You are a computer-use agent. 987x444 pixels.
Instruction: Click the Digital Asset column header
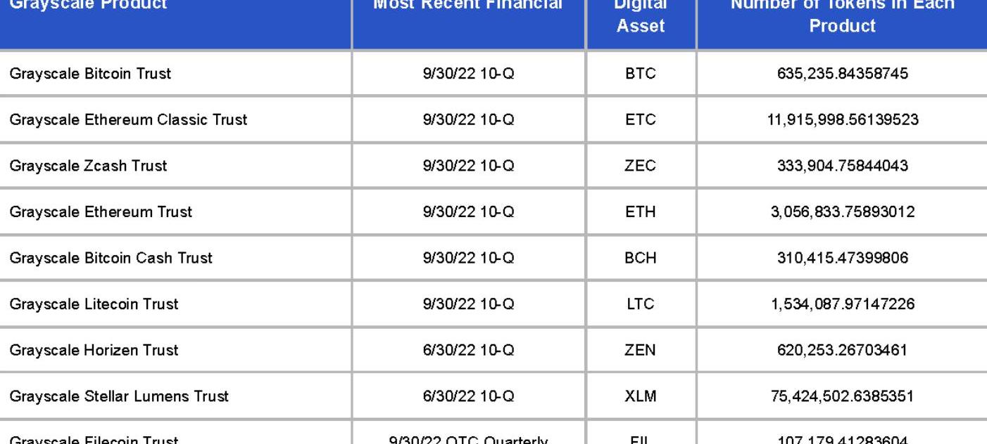pyautogui.click(x=641, y=15)
